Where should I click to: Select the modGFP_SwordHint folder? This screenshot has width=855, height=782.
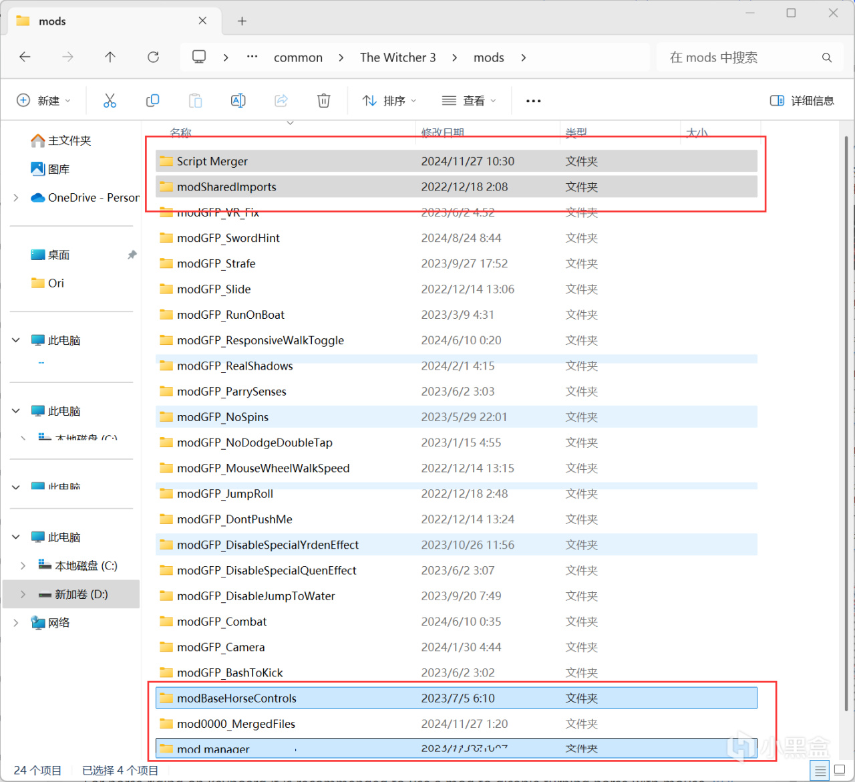(x=456, y=238)
